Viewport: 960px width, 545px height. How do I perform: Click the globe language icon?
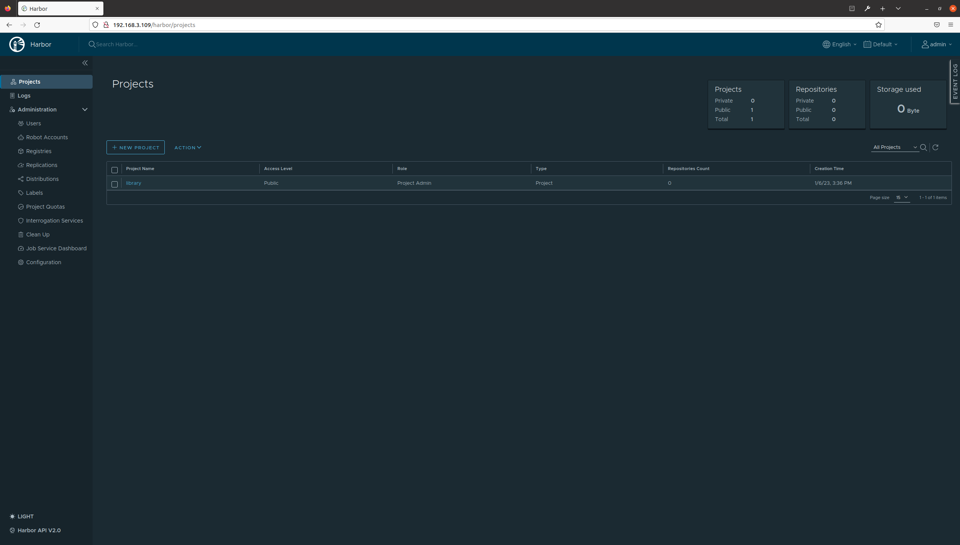826,44
